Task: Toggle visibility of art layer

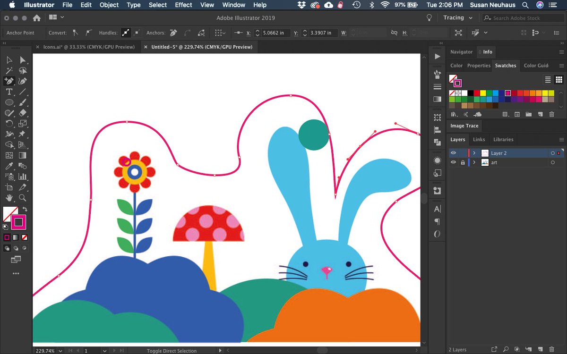Action: [453, 162]
